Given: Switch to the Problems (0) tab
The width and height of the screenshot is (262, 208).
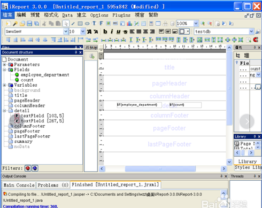Looking at the screenshot, I should coord(53,185).
